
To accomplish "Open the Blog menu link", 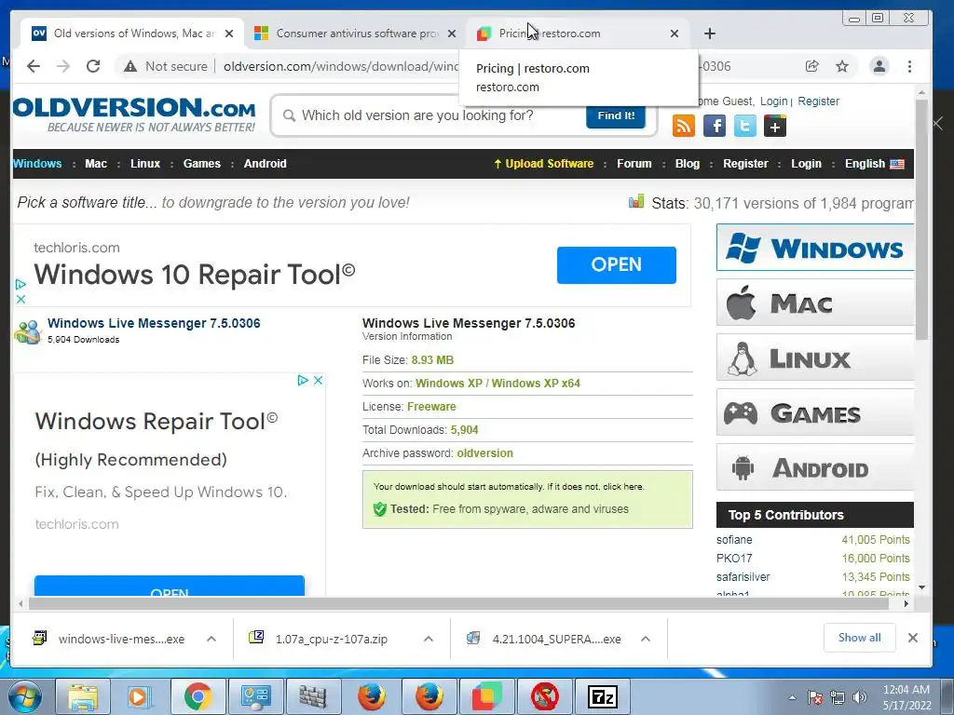I will coord(688,164).
